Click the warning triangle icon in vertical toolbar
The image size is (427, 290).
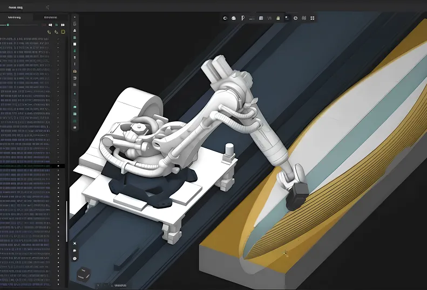pyautogui.click(x=74, y=31)
